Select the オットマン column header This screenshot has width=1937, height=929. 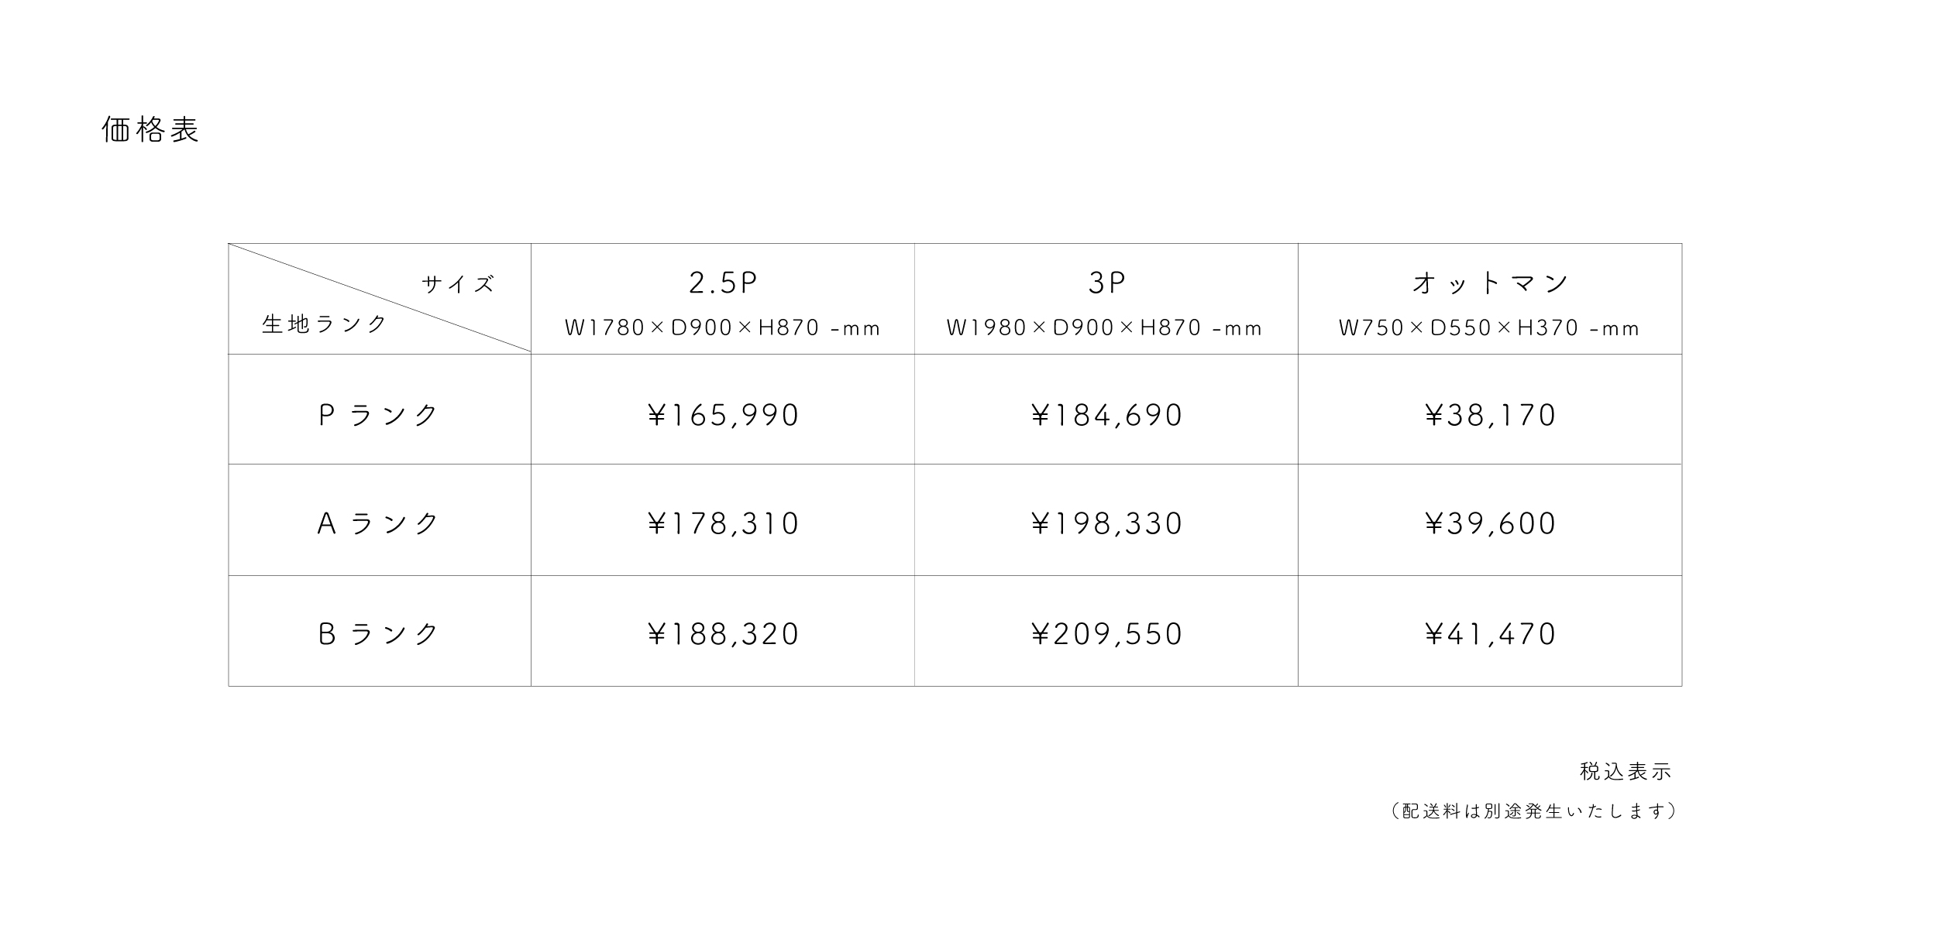pyautogui.click(x=1490, y=283)
